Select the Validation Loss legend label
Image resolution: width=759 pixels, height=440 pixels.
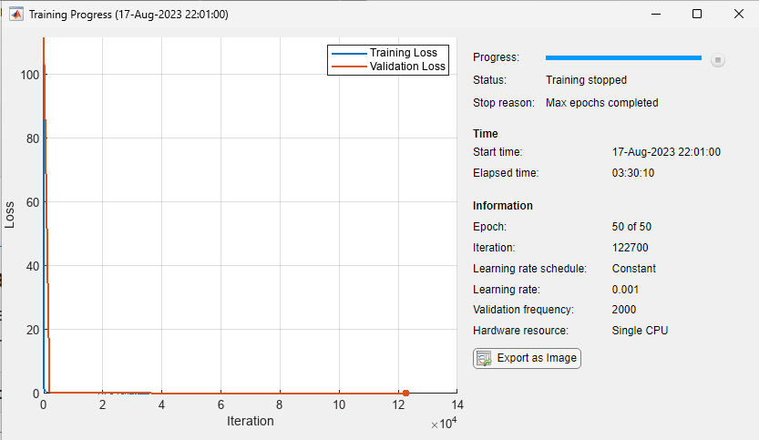coord(407,67)
